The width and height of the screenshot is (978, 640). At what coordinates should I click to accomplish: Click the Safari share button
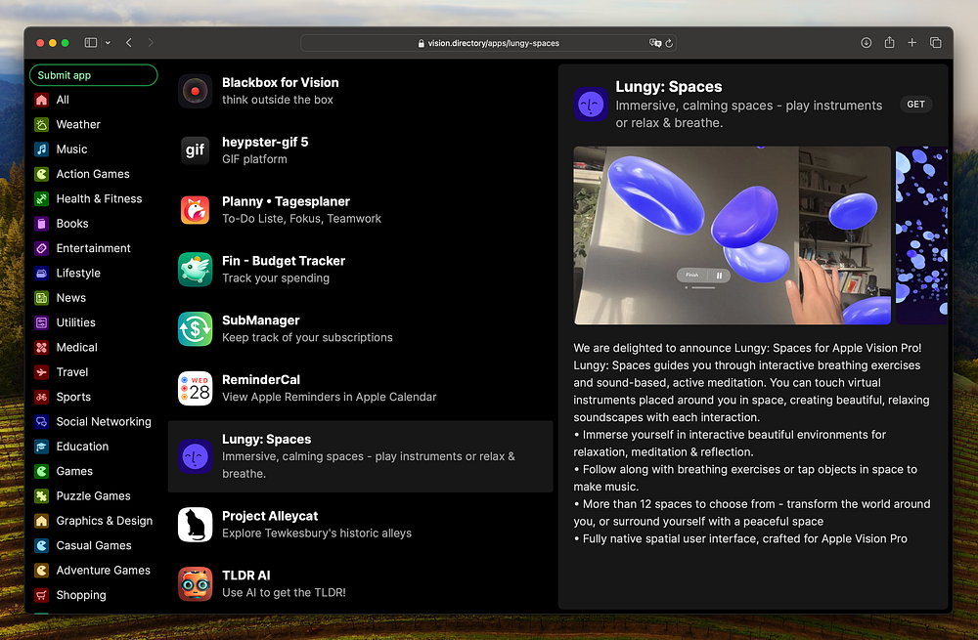coord(889,42)
